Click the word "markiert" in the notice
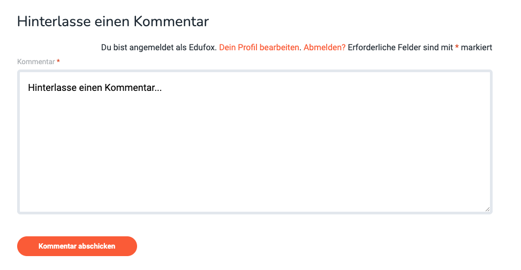This screenshot has width=521, height=270. coord(477,48)
